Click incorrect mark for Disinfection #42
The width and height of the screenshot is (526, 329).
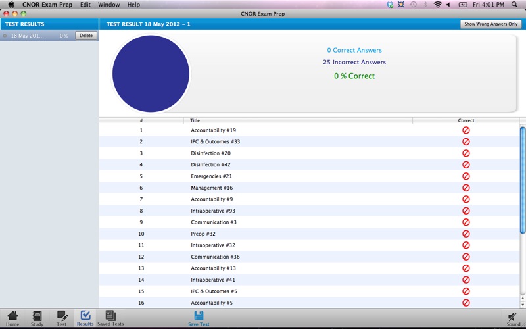[466, 165]
